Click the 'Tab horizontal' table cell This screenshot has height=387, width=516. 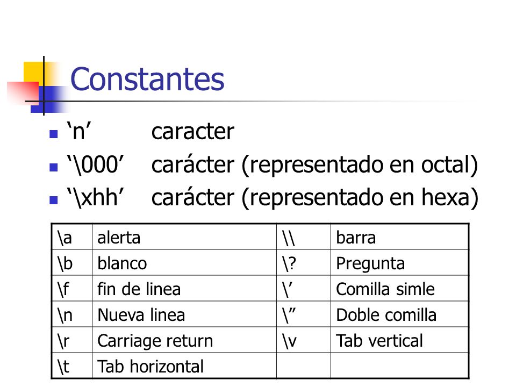184,365
